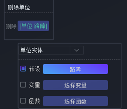Click the 函数 option label
This screenshot has height=109, width=127.
(x=34, y=101)
